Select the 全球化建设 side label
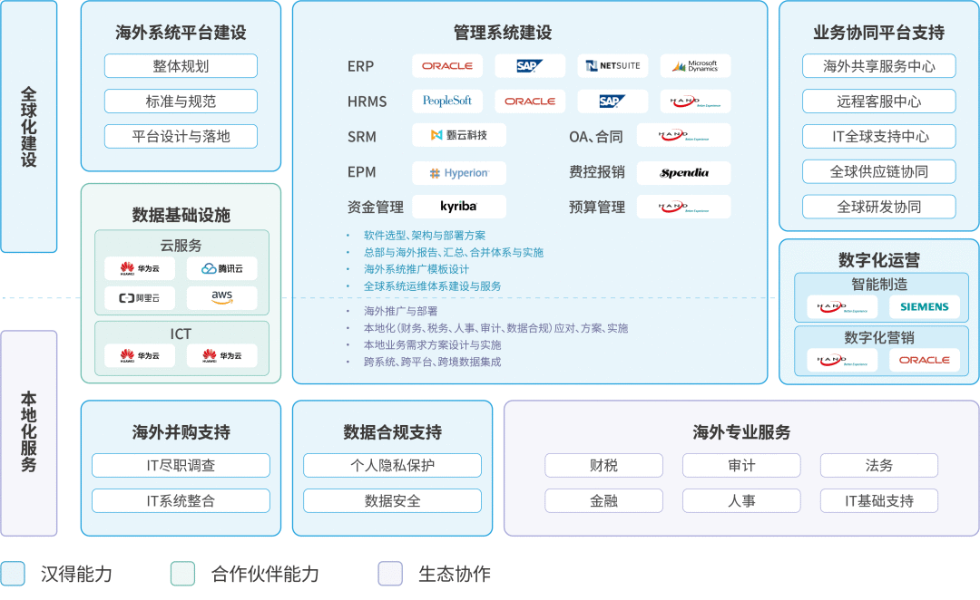 coord(29,127)
